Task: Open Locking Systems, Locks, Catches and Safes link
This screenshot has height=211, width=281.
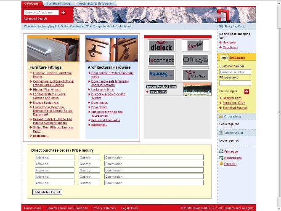Action: tap(50, 96)
